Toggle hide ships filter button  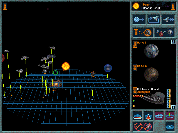tap(139, 127)
